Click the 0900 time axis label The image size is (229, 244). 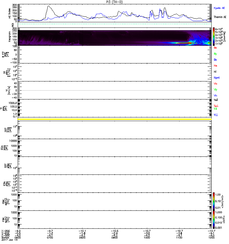(114, 238)
